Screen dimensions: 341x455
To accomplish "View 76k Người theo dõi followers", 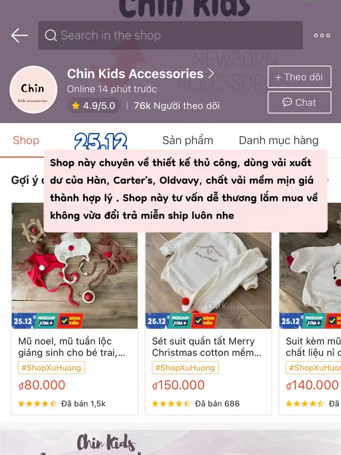I will coord(176,106).
